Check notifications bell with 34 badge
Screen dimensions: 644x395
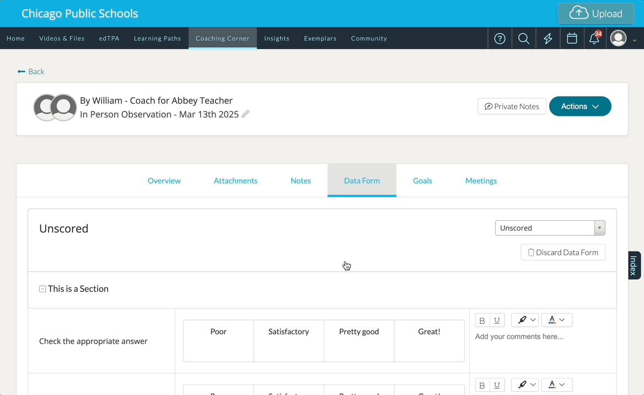(594, 39)
